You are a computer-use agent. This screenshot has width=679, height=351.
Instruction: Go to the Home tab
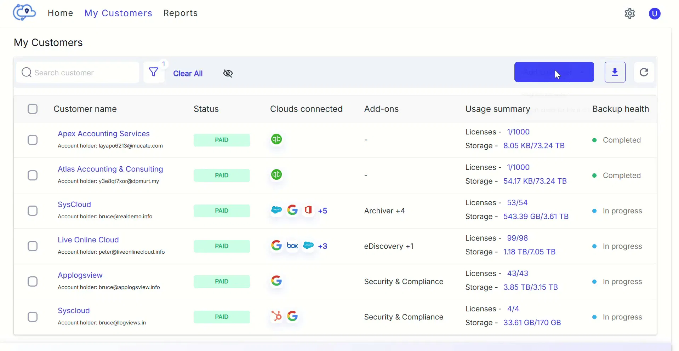point(60,13)
